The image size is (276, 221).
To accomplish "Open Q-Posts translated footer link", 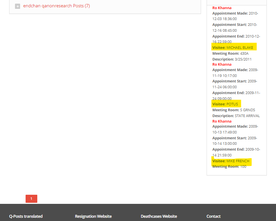I will (x=26, y=216).
